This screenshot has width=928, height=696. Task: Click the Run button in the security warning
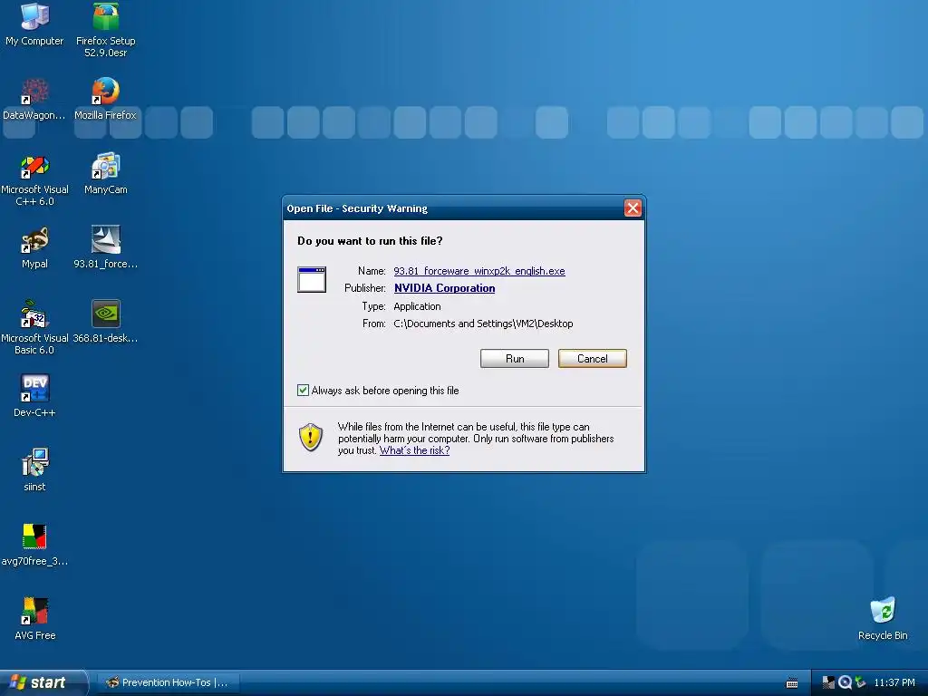(515, 358)
